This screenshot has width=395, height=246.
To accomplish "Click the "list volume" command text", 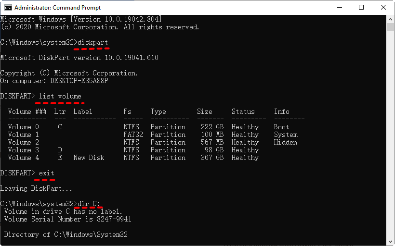I will pyautogui.click(x=60, y=96).
